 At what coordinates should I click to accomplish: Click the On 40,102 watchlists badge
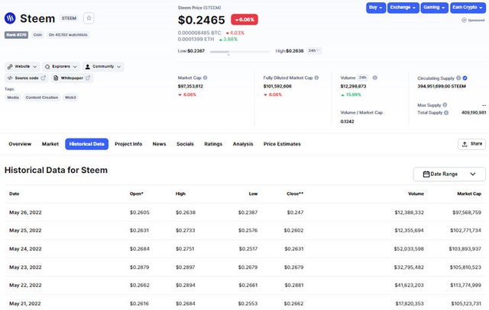68,35
